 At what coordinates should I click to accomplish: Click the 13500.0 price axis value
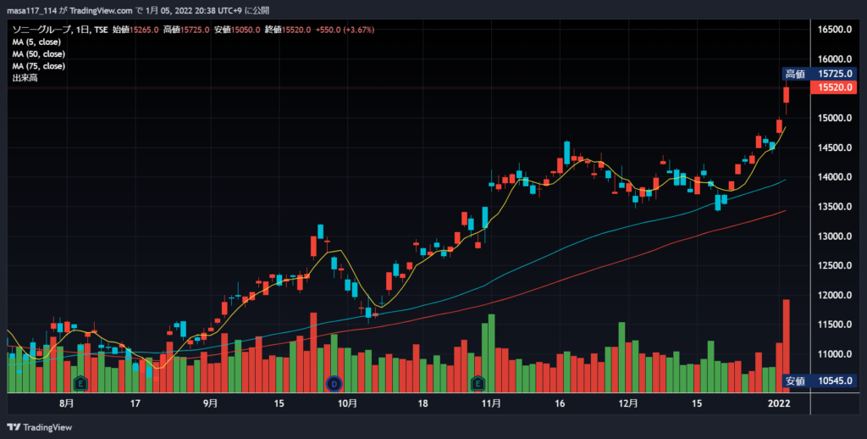click(834, 207)
